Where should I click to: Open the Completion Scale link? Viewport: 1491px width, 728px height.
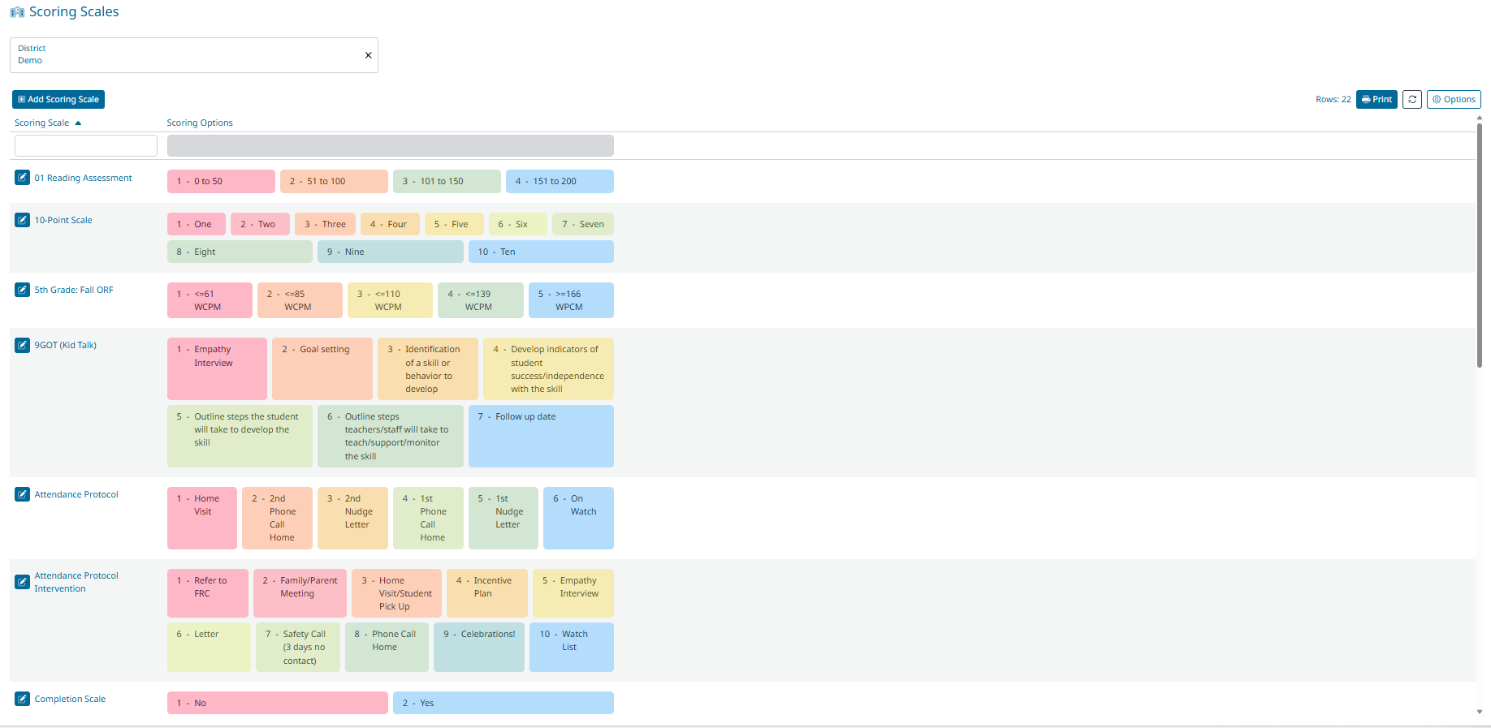click(70, 699)
